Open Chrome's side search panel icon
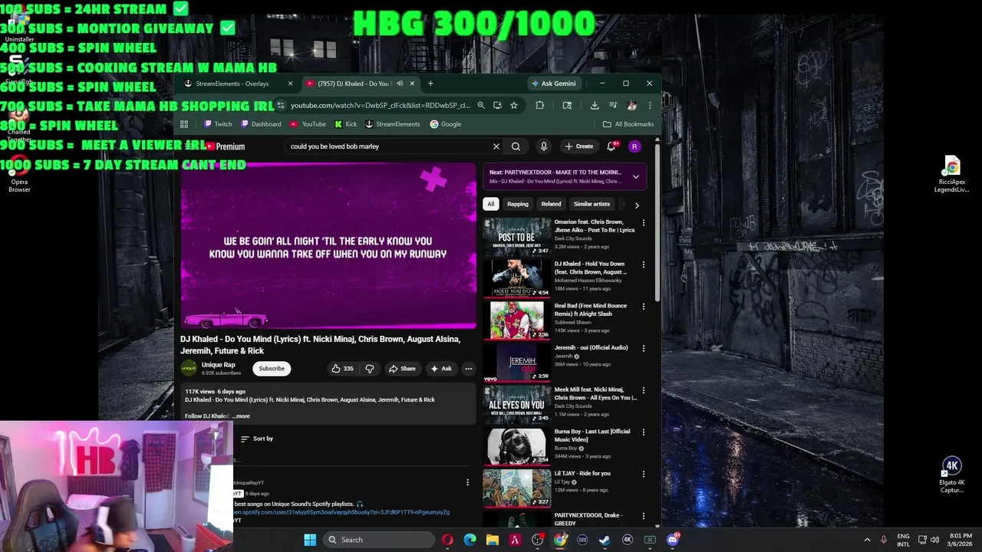 [x=567, y=105]
